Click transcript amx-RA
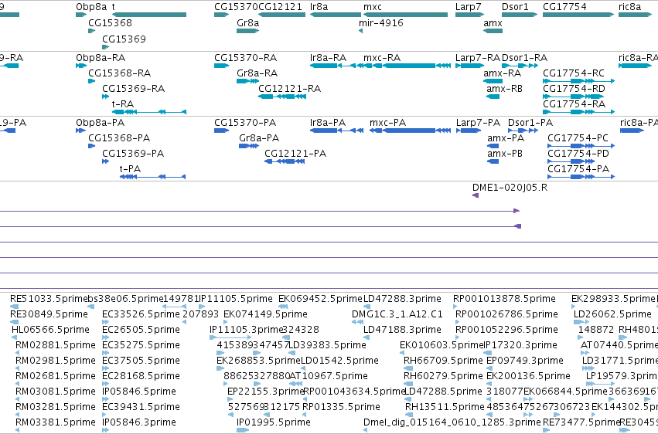The height and width of the screenshot is (434, 658). click(503, 73)
